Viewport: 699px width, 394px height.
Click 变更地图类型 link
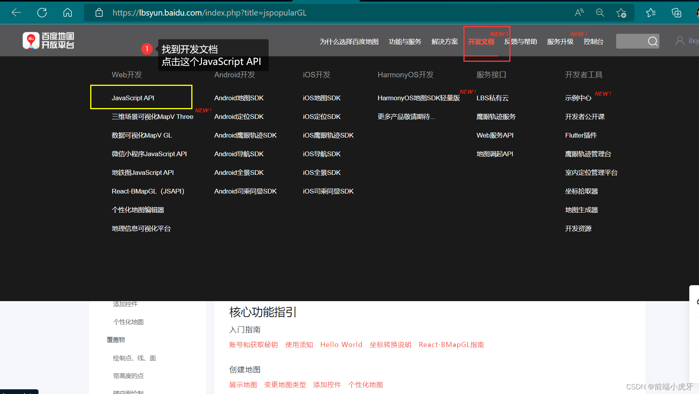285,385
